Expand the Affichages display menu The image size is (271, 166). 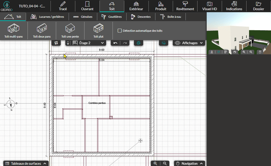coord(189,43)
